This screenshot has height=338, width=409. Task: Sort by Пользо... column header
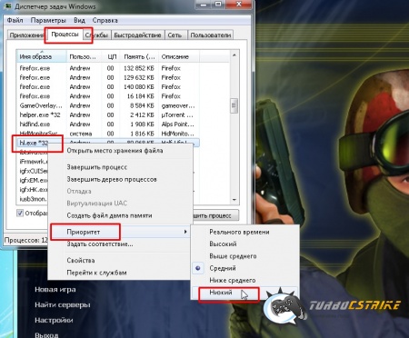[x=85, y=56]
